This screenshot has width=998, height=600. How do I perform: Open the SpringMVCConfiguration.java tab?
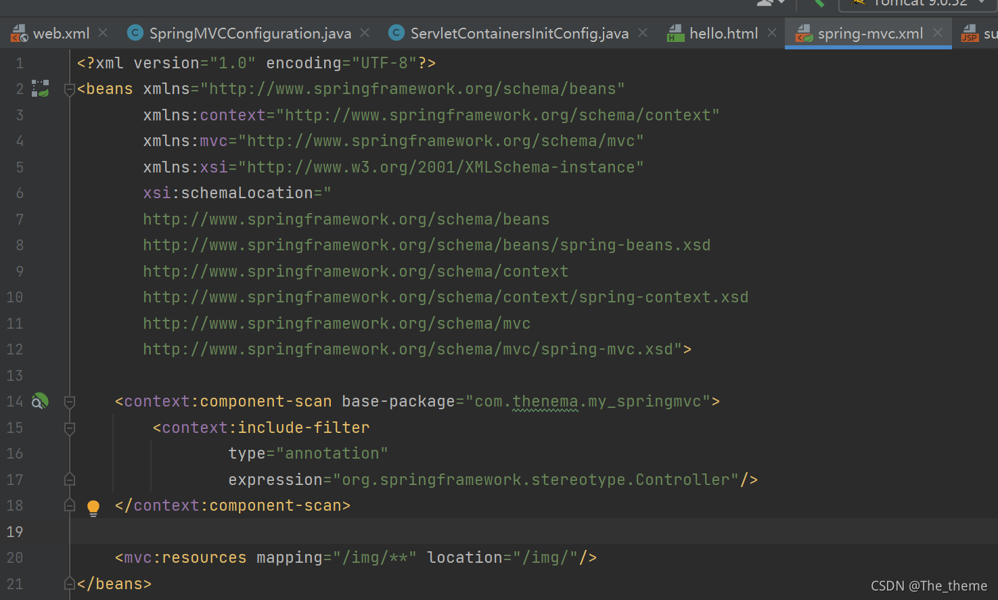click(250, 33)
